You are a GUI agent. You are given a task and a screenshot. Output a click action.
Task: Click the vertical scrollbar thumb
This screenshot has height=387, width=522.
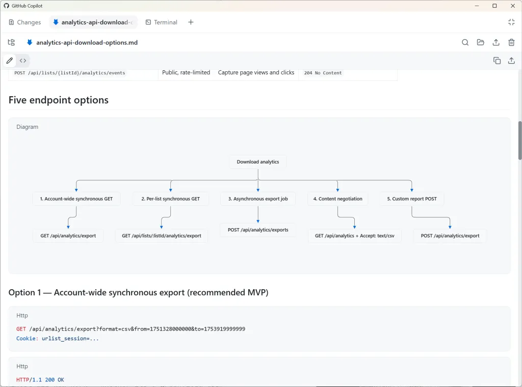click(x=519, y=141)
